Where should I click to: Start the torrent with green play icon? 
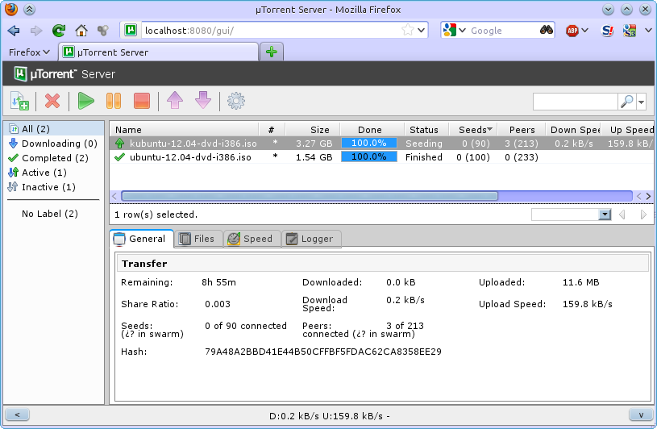coord(86,101)
